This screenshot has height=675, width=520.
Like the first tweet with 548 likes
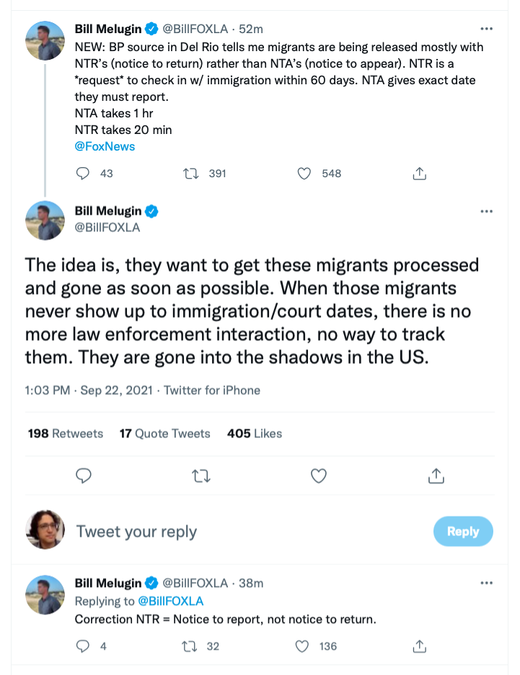tap(305, 174)
